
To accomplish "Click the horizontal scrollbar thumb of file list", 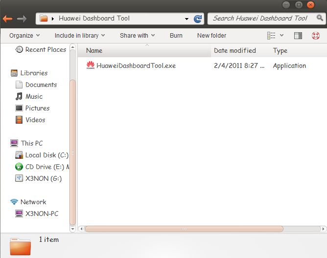I will (x=184, y=229).
